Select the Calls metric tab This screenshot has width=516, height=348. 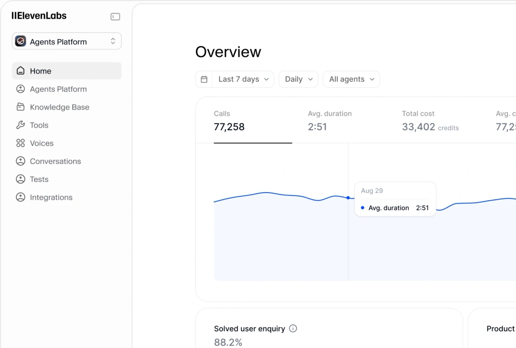click(229, 121)
